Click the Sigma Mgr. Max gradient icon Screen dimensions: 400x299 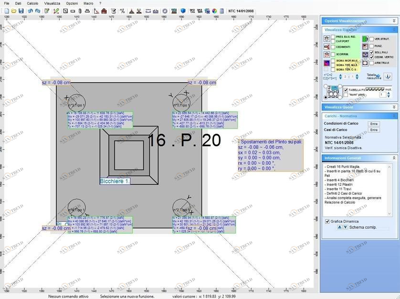327,64
